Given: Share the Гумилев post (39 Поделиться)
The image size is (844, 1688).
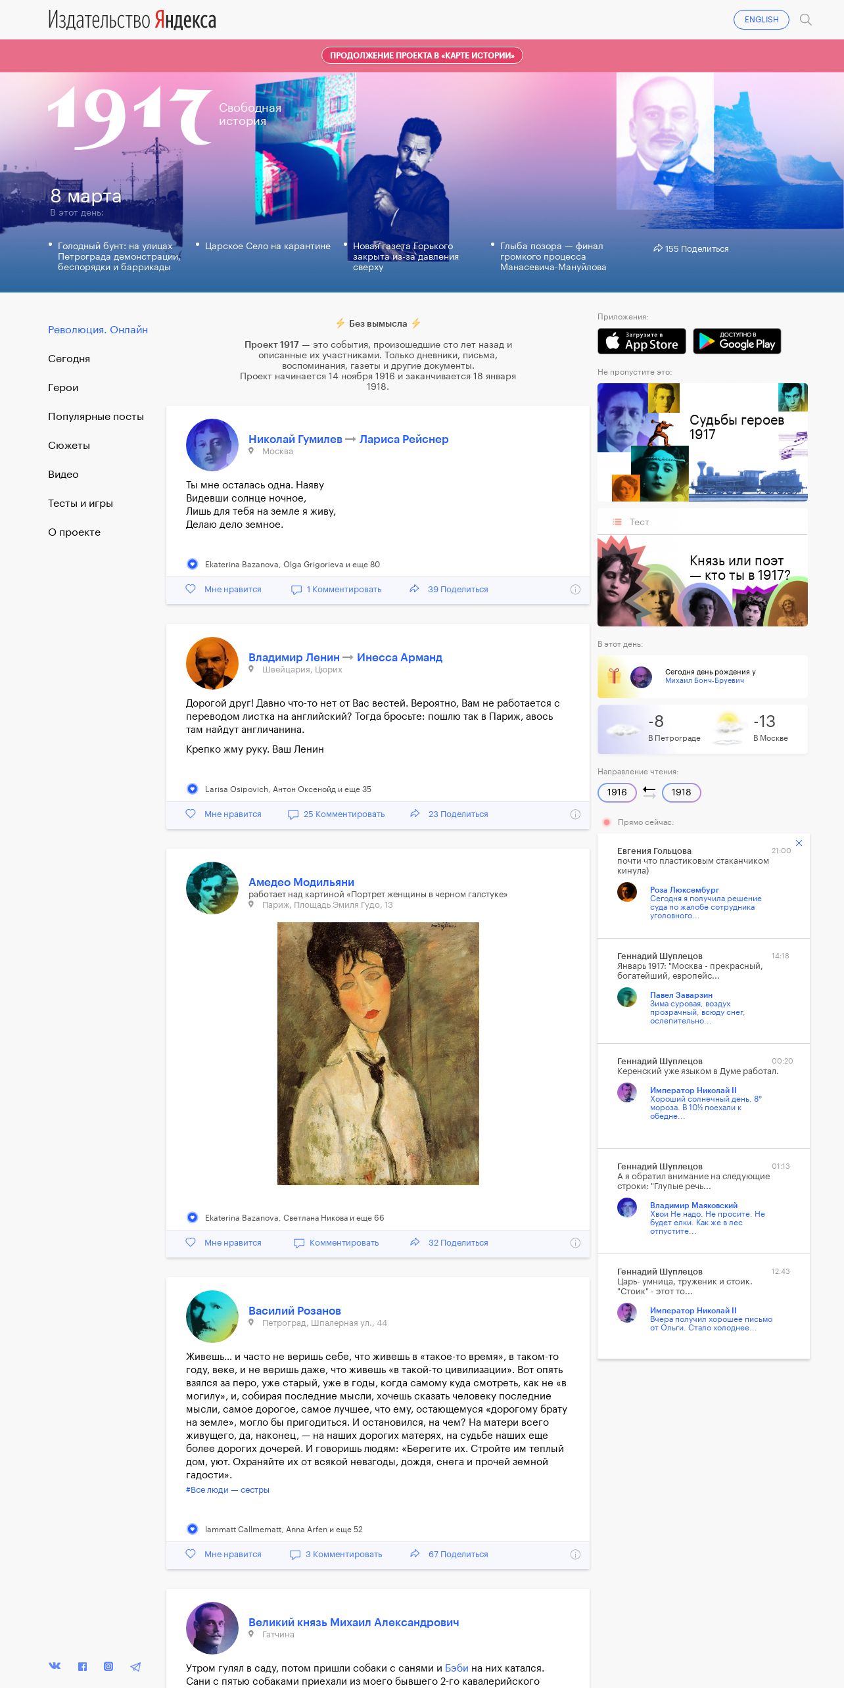Looking at the screenshot, I should (449, 590).
